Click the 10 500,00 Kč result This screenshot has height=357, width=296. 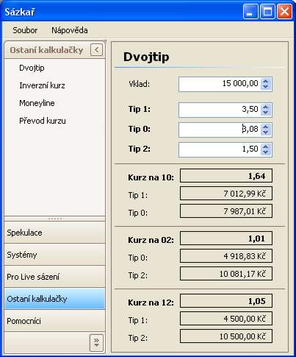[226, 336]
